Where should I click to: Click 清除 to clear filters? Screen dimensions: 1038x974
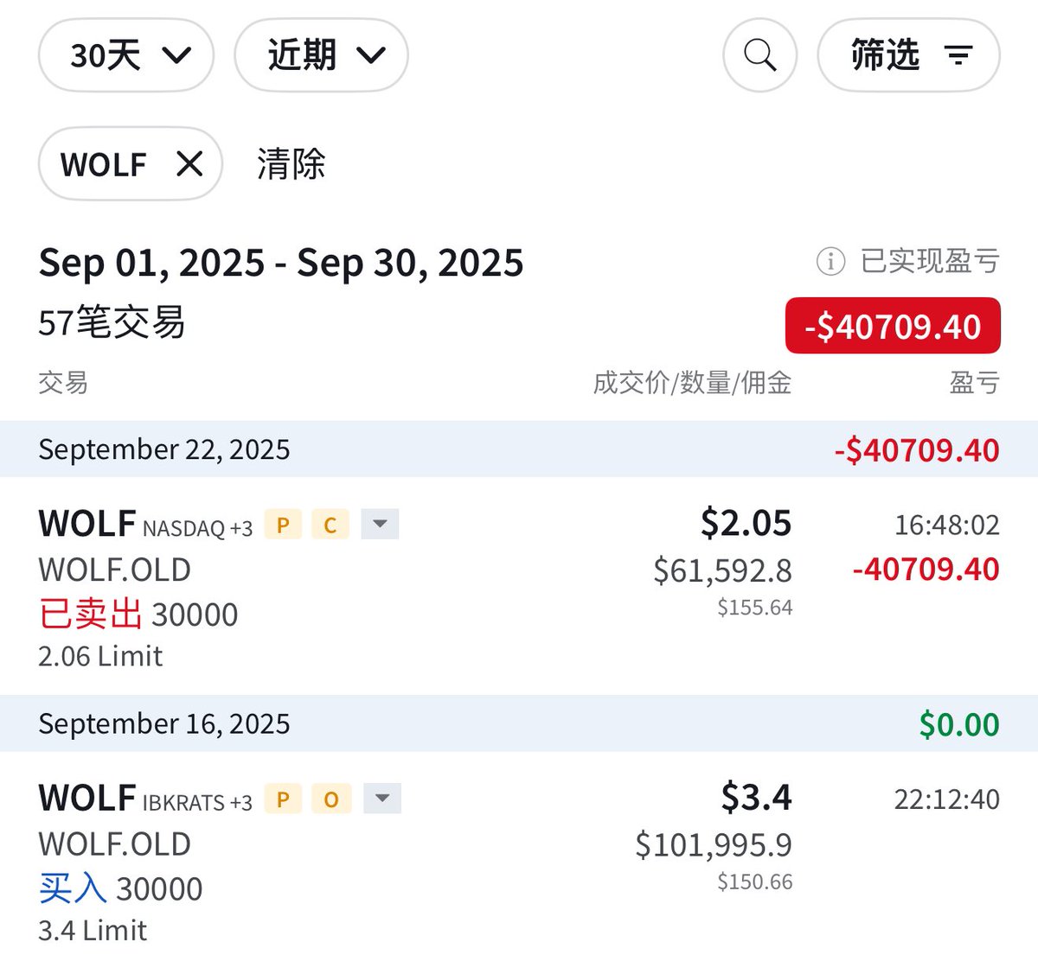click(x=291, y=164)
